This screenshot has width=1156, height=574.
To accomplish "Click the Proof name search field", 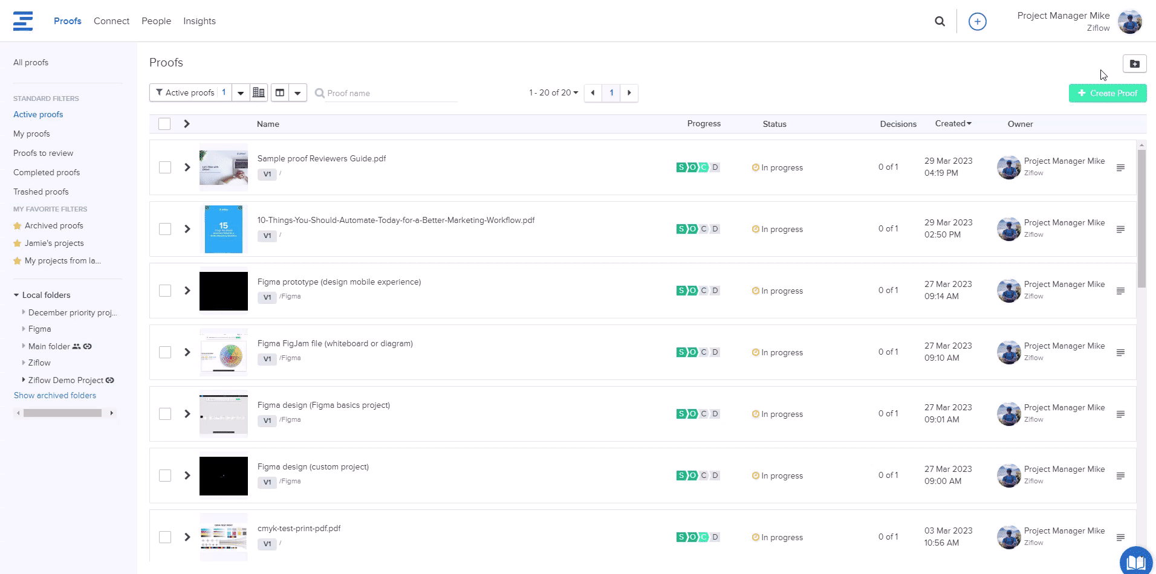I will [390, 93].
